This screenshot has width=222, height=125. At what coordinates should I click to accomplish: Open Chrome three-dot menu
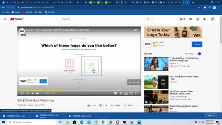coord(219,8)
